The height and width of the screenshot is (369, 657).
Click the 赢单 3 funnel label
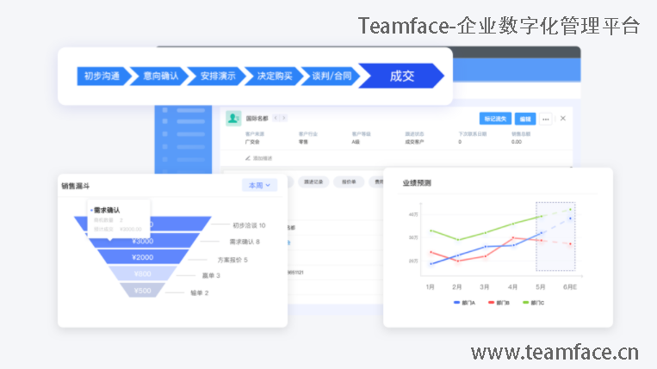click(211, 275)
